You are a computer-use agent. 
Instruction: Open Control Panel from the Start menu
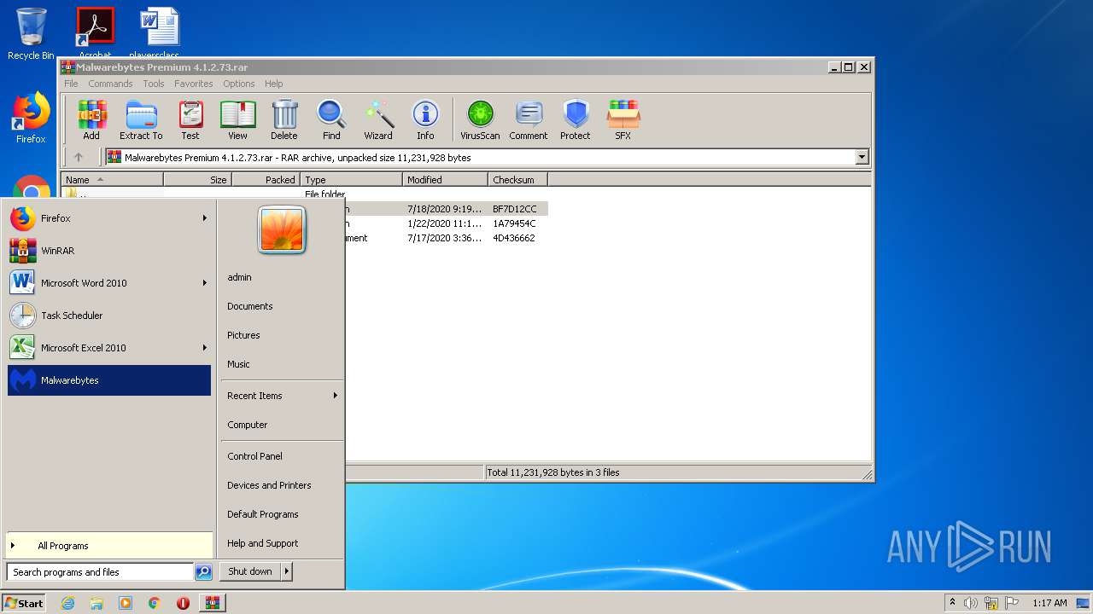tap(254, 456)
